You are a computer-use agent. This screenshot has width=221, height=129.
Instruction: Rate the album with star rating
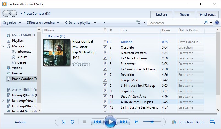[81, 64]
